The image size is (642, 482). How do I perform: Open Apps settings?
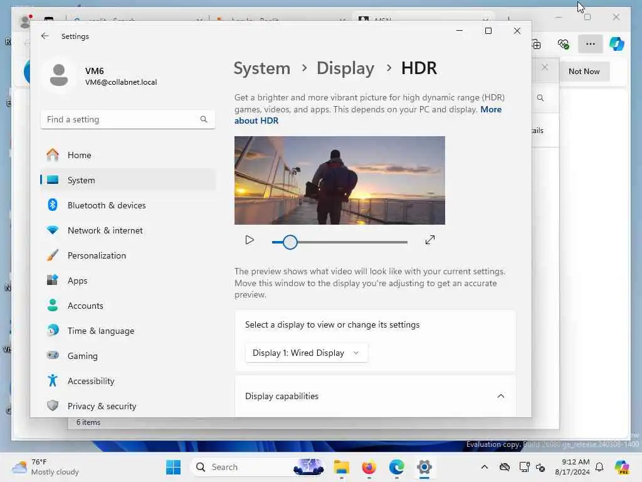(x=128, y=281)
